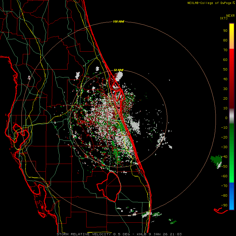236x236 pixels.
Task: Click the 50 NMI range ring label
Action: click(x=119, y=70)
